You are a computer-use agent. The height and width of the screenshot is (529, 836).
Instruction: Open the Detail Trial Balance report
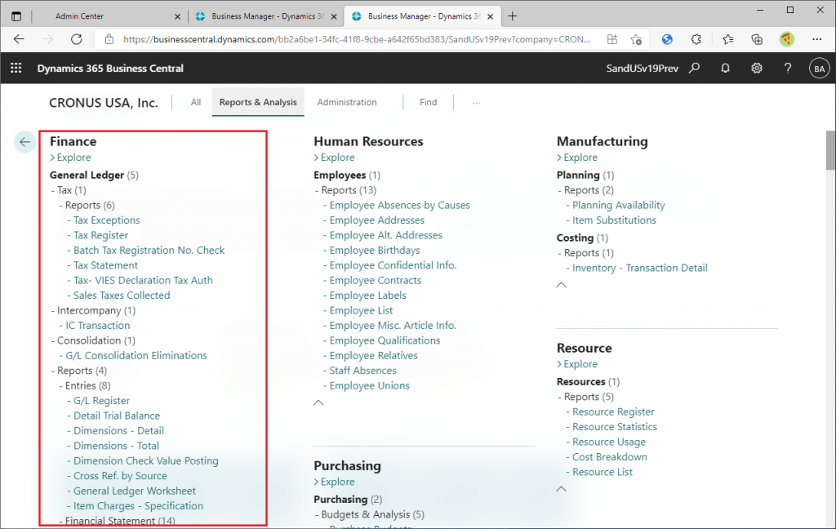click(x=117, y=416)
